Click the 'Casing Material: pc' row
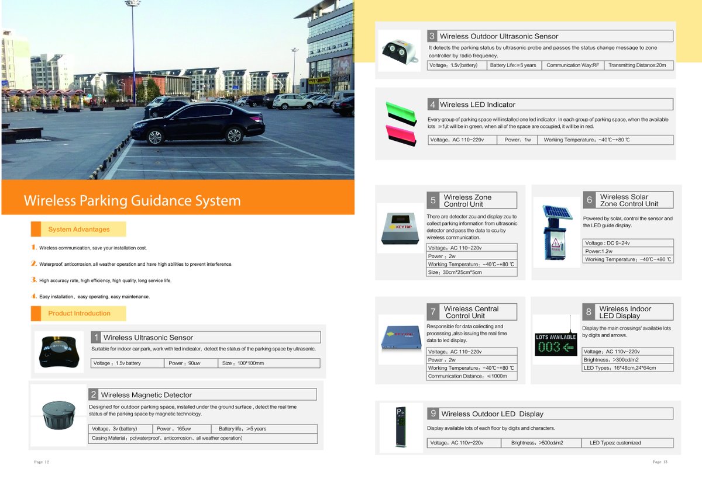 coord(203,438)
